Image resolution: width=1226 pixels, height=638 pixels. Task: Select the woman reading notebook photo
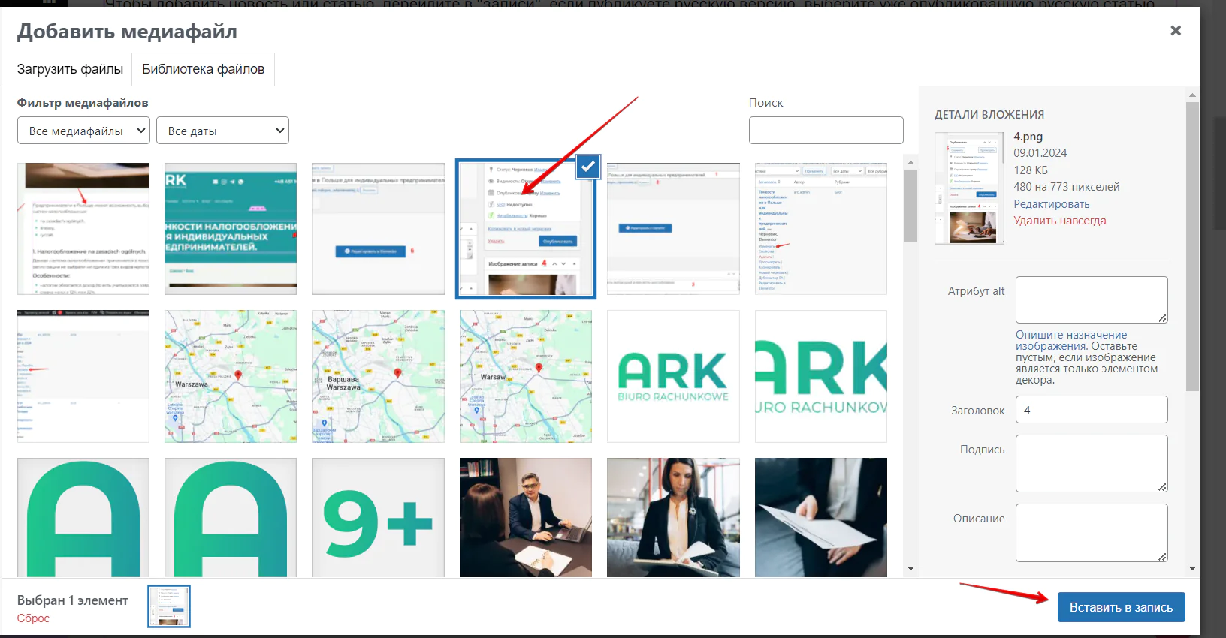pyautogui.click(x=673, y=517)
